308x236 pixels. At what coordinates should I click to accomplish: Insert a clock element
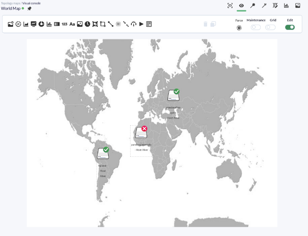click(87, 24)
